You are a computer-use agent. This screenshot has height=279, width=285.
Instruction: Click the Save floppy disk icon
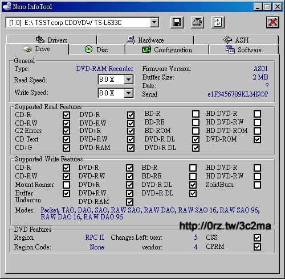(177, 23)
